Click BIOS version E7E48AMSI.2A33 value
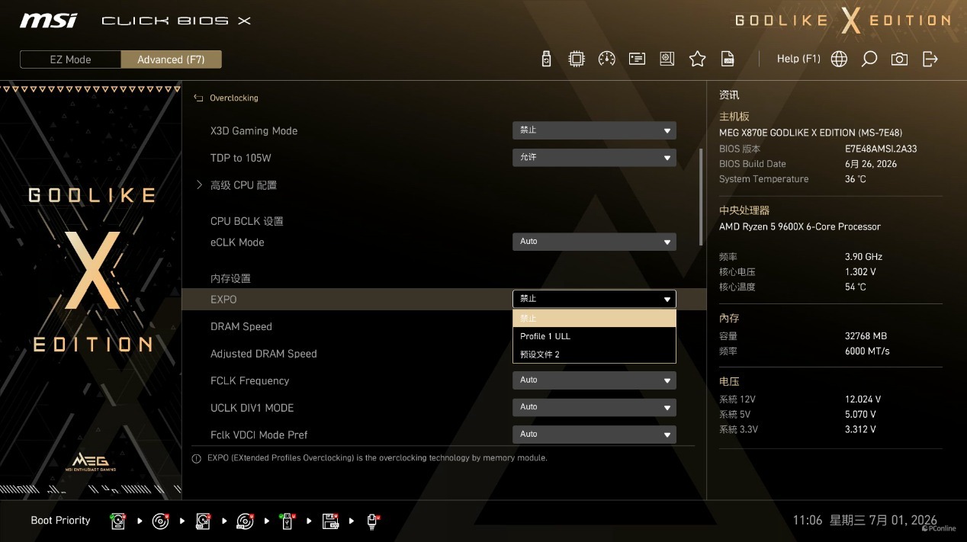This screenshot has height=542, width=967. [x=881, y=149]
